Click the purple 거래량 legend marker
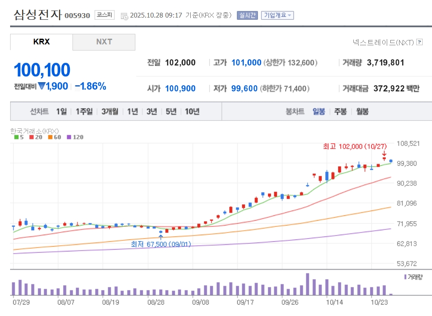Screen dimensions: 432x316 [405, 277]
